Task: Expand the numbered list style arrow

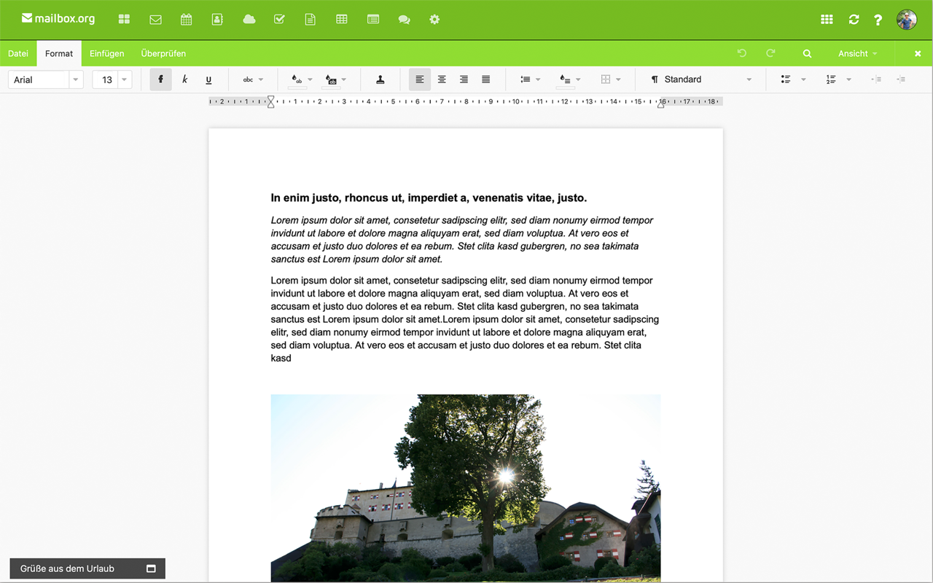Action: (848, 79)
